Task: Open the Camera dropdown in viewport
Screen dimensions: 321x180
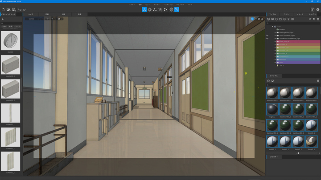Action: coord(33,19)
